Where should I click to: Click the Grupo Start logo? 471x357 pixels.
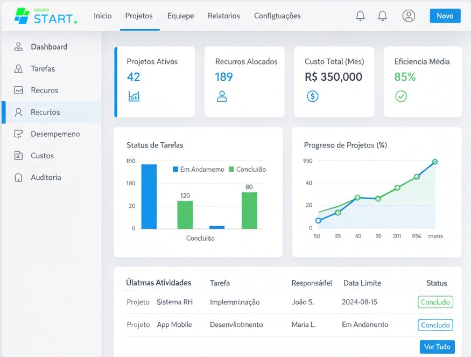click(45, 16)
